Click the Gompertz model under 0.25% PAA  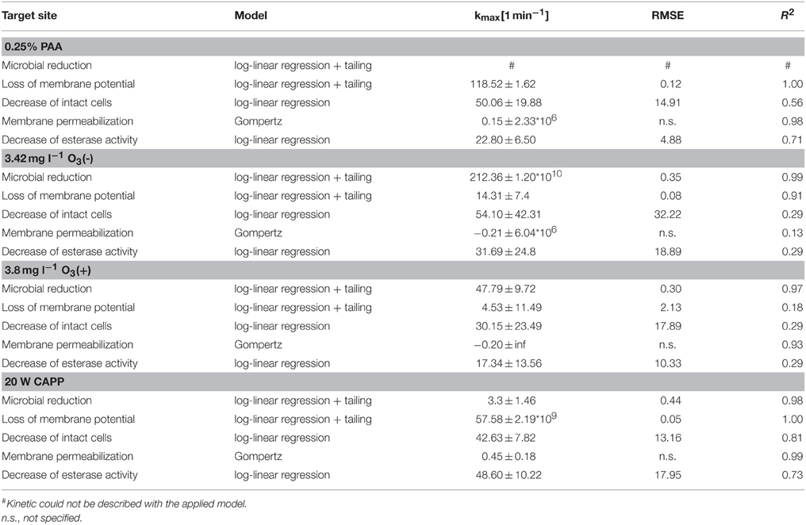click(258, 121)
